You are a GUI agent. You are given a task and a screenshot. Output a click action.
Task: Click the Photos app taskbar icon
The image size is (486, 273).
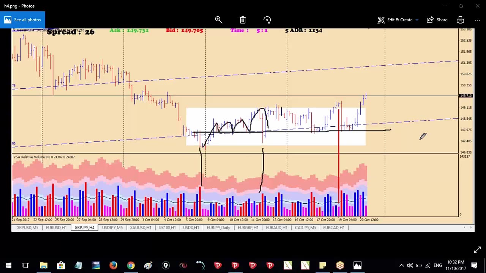(x=357, y=265)
